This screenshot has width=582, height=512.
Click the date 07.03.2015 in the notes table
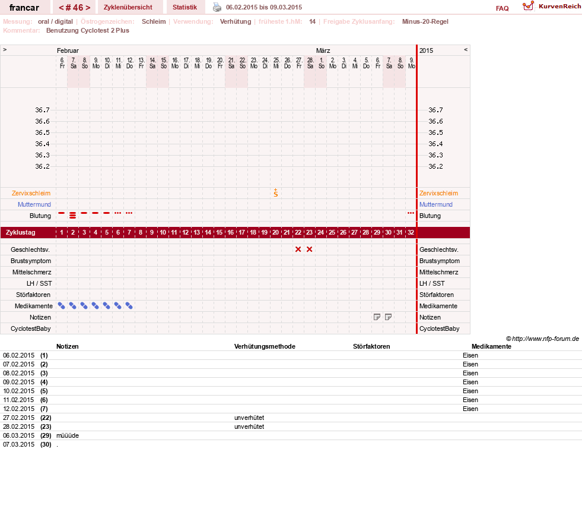pos(18,444)
